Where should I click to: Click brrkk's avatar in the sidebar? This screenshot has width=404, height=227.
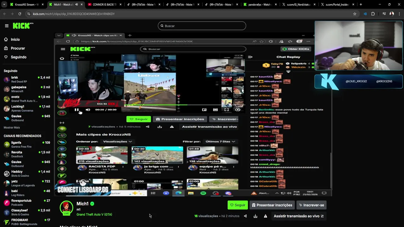(x=7, y=79)
